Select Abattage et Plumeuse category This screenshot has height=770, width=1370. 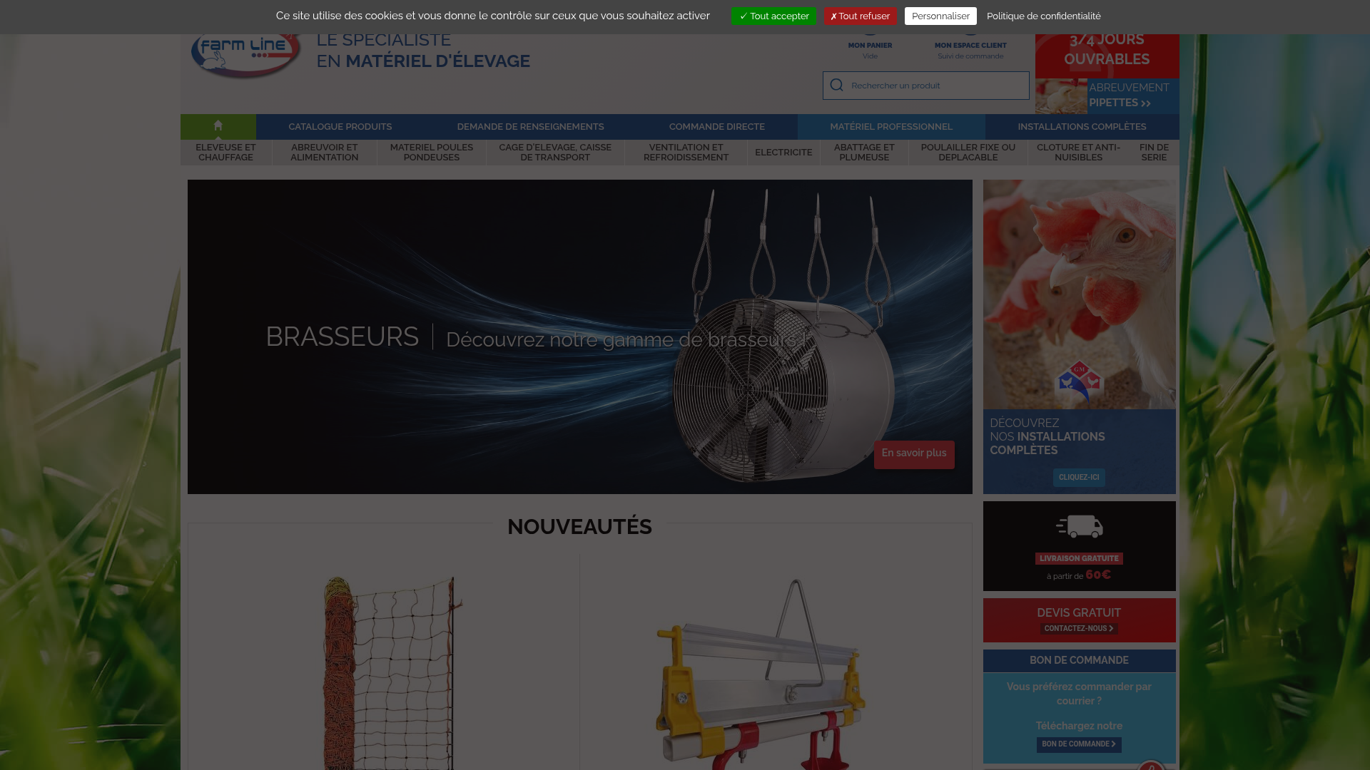(x=864, y=153)
